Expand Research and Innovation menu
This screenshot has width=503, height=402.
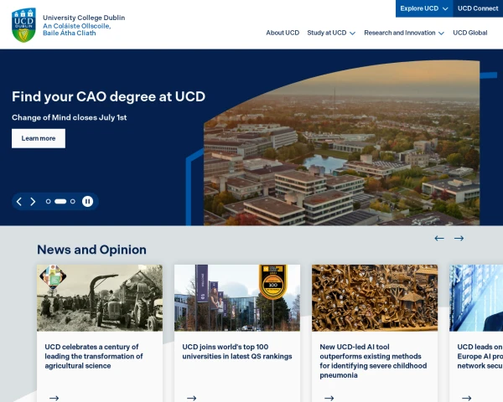(404, 33)
